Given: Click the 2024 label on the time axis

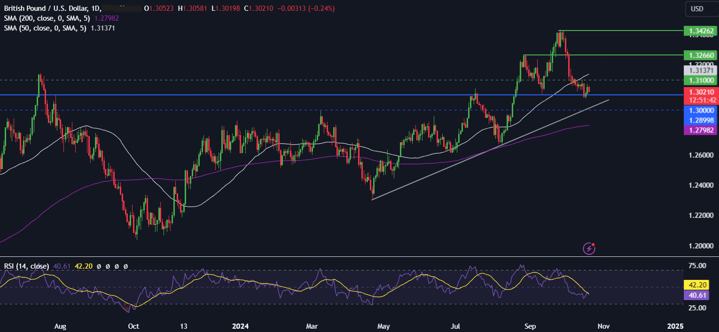Looking at the screenshot, I should point(240,326).
